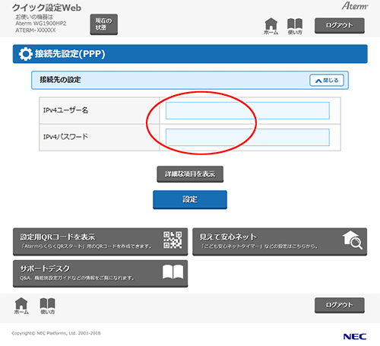Open 設定用QRコードを表示 panel
Viewport: 380px width, 346px height.
click(x=100, y=242)
